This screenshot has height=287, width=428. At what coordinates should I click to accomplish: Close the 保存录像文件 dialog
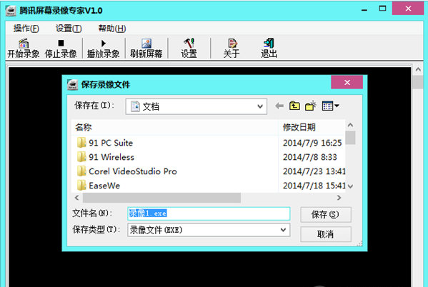click(347, 82)
